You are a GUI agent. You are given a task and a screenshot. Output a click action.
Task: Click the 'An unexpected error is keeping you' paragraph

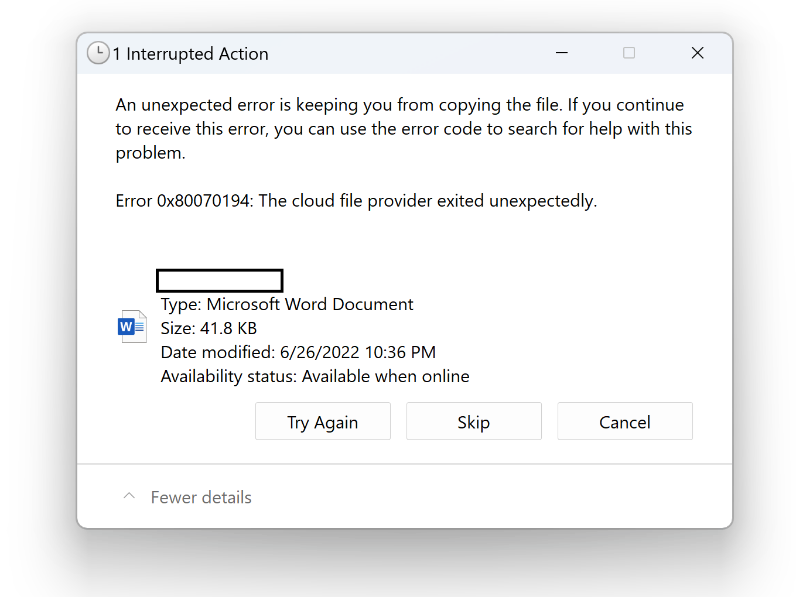coord(404,129)
